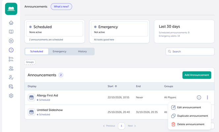Click the info icon for Allergy First Aid

(x=199, y=97)
